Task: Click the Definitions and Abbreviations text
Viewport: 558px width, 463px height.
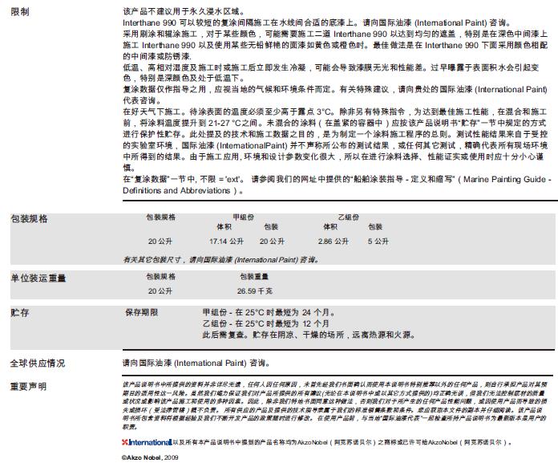Action: pos(176,190)
